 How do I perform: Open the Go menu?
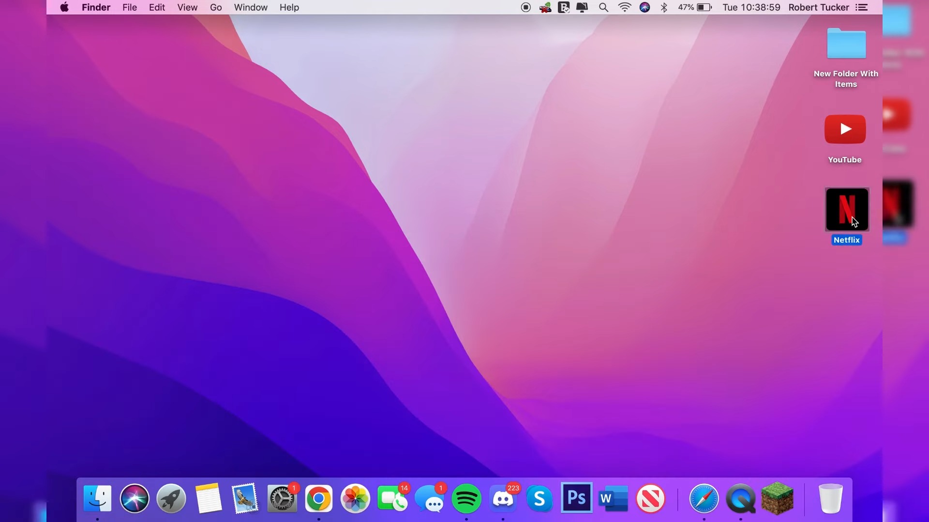click(x=216, y=7)
